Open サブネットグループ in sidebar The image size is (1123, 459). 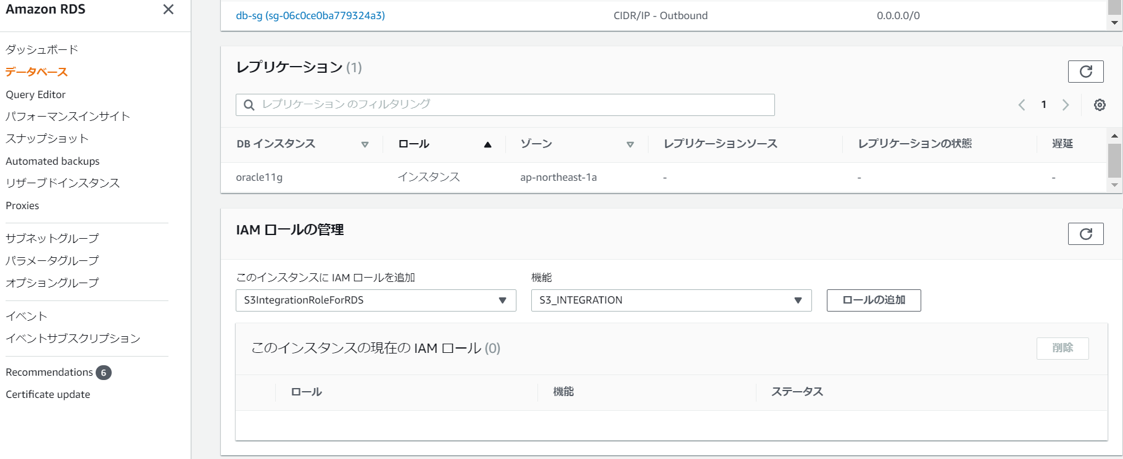click(x=52, y=238)
